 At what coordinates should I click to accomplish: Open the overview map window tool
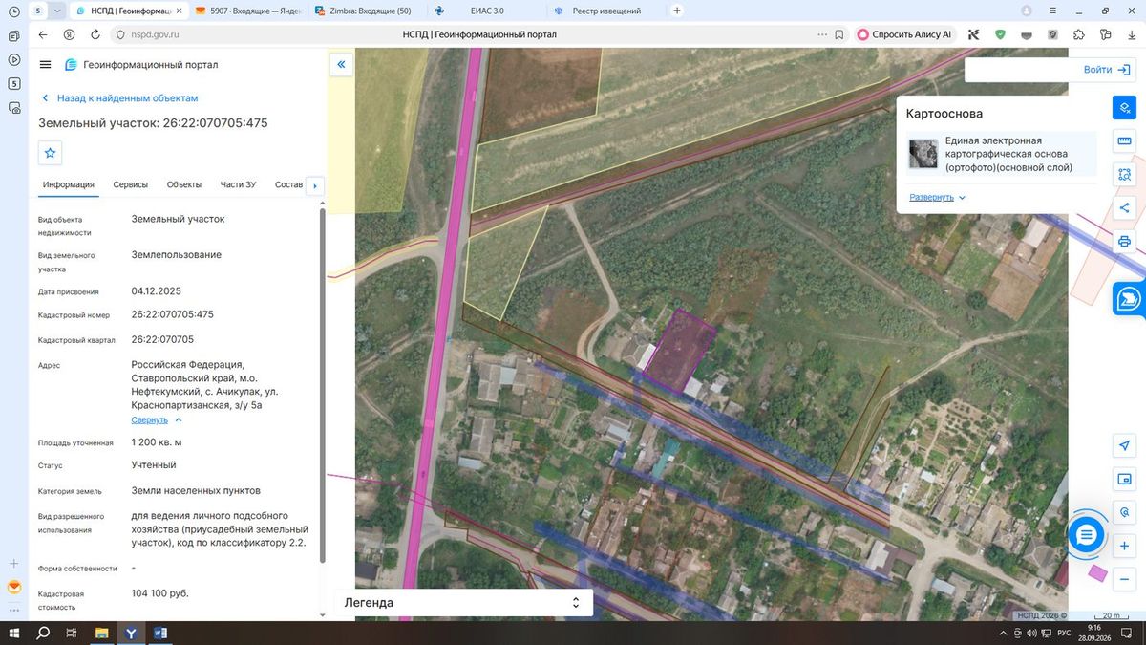click(x=1124, y=479)
